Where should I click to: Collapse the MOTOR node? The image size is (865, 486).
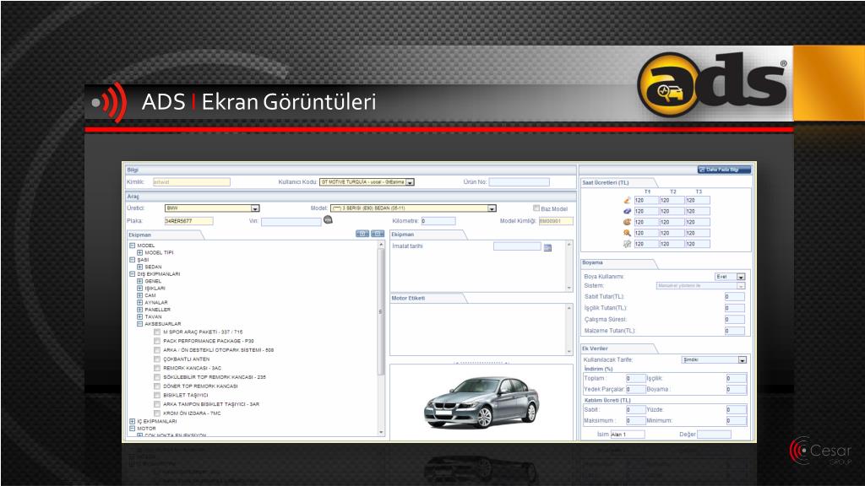click(133, 429)
